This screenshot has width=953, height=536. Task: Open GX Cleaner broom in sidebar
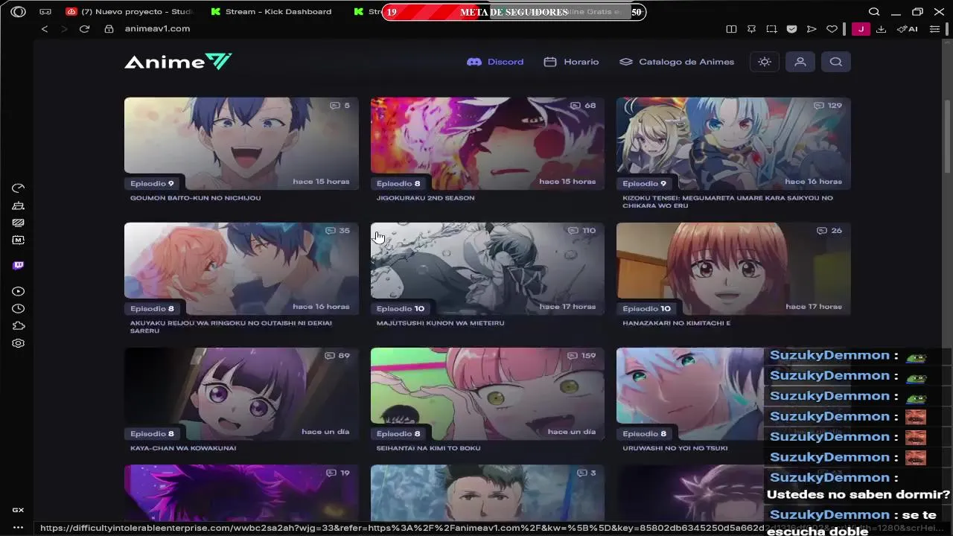[19, 205]
